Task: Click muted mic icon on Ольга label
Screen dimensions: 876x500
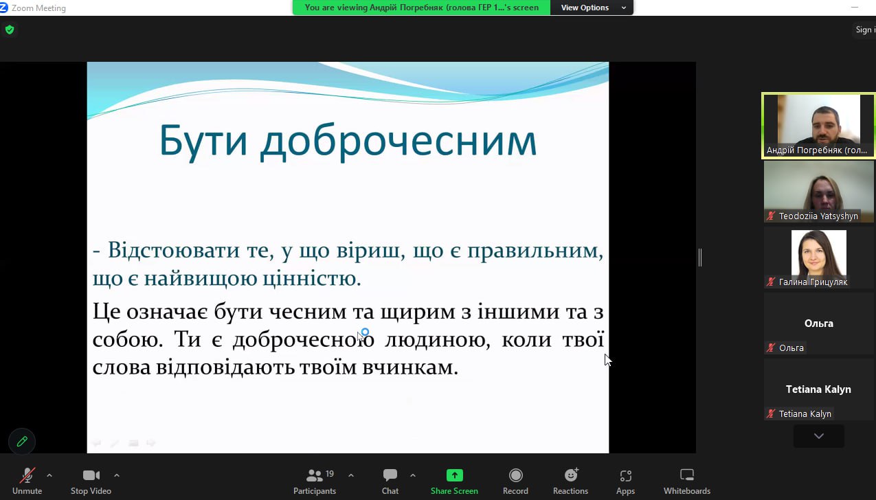Action: pos(771,348)
